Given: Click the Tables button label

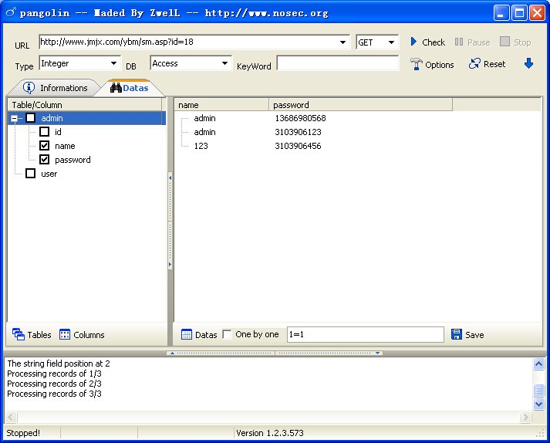Looking at the screenshot, I should [39, 335].
